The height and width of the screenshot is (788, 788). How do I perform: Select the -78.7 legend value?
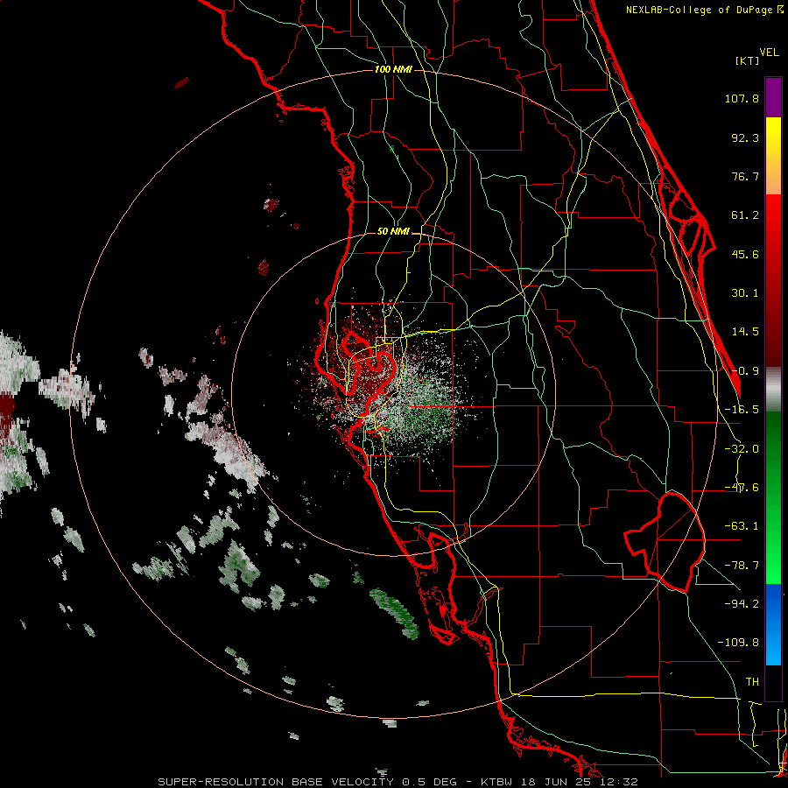click(742, 566)
